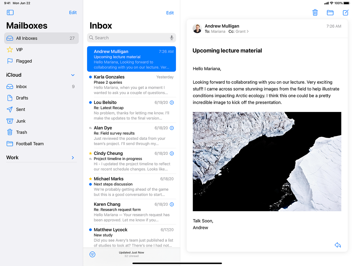Open the Arctic glacier image attachment
Viewport: 354px width, 266px height.
coord(267,162)
